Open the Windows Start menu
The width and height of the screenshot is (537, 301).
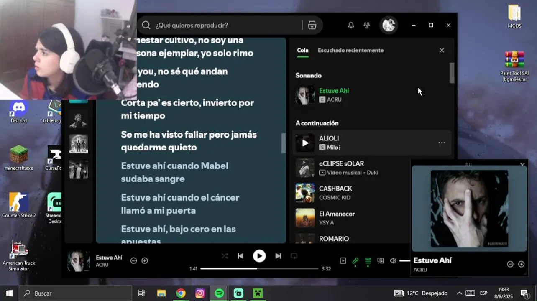coord(9,293)
